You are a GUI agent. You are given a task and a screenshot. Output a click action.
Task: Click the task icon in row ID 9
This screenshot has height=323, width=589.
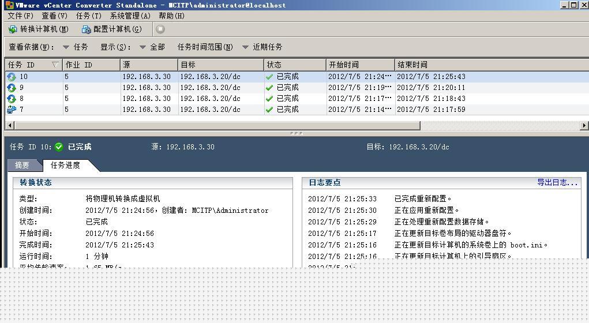point(12,88)
